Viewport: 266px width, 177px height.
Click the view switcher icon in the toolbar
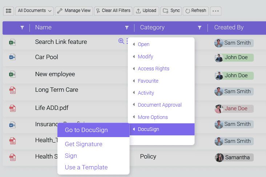point(9,11)
